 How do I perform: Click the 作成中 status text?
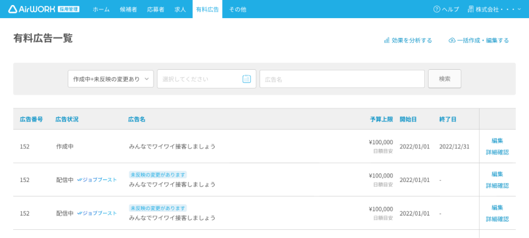(65, 146)
